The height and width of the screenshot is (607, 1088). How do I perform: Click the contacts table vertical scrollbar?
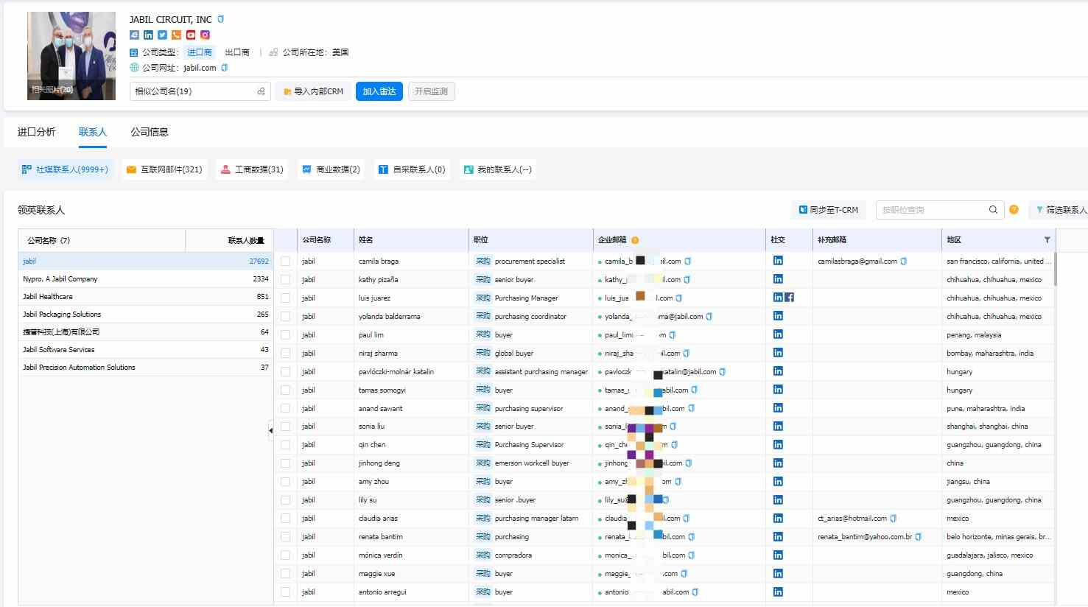point(1055,269)
